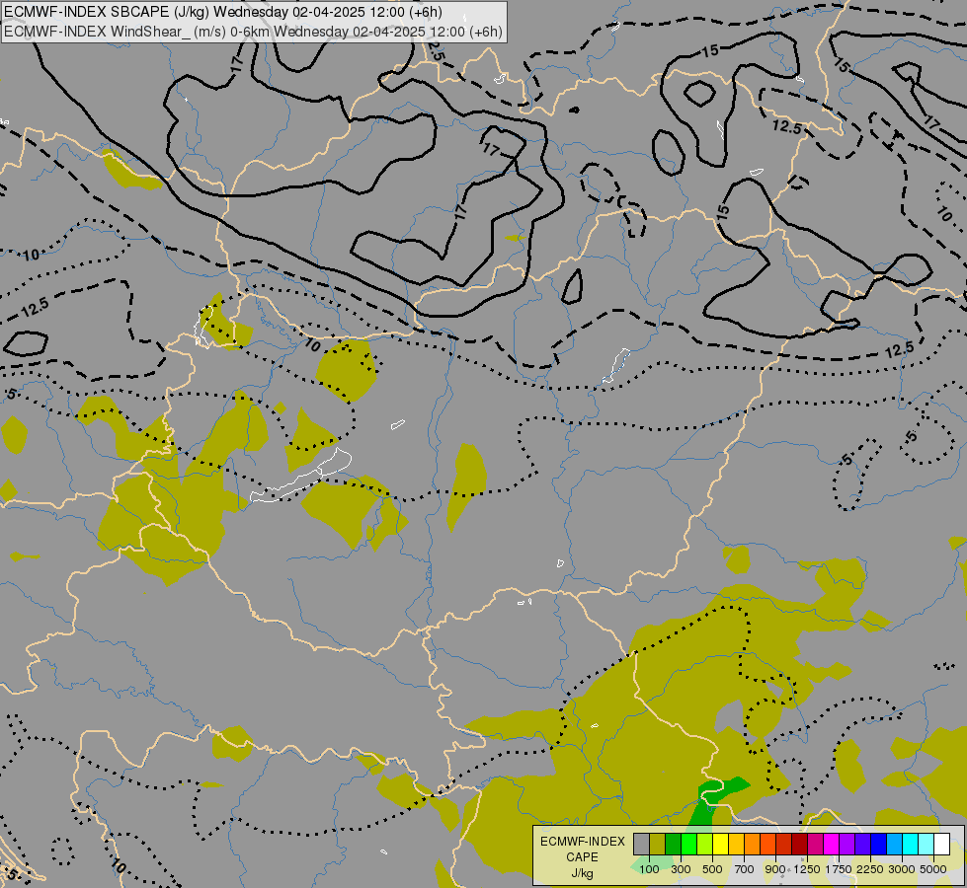Image resolution: width=967 pixels, height=888 pixels.
Task: Click the 3000 value in CAPE legend
Action: 902,869
